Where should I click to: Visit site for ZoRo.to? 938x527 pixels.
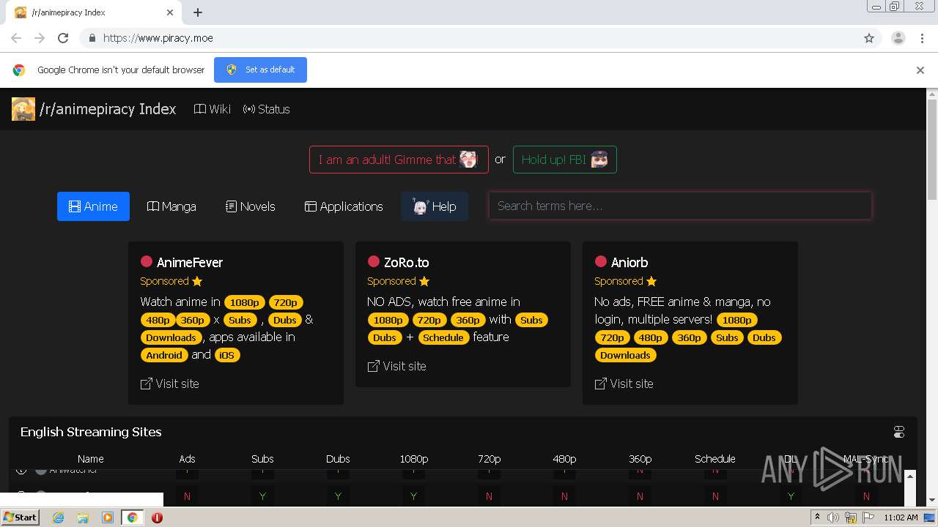[x=396, y=366]
